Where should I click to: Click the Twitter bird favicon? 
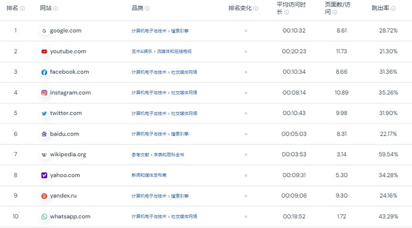pos(44,113)
